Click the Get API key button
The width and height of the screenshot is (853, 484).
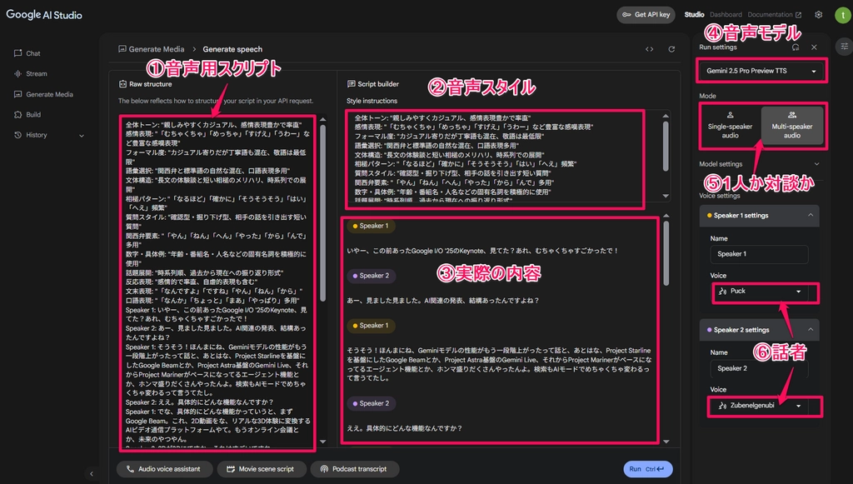[647, 14]
